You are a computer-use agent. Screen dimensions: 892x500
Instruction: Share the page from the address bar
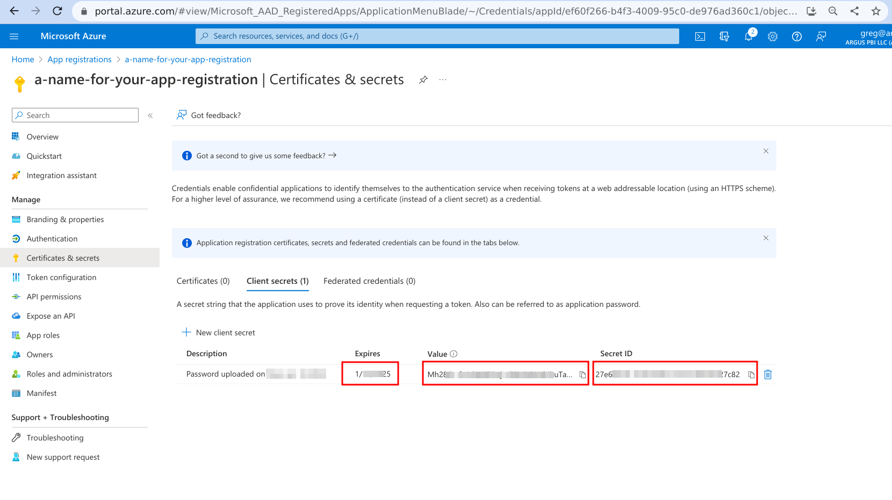[854, 11]
